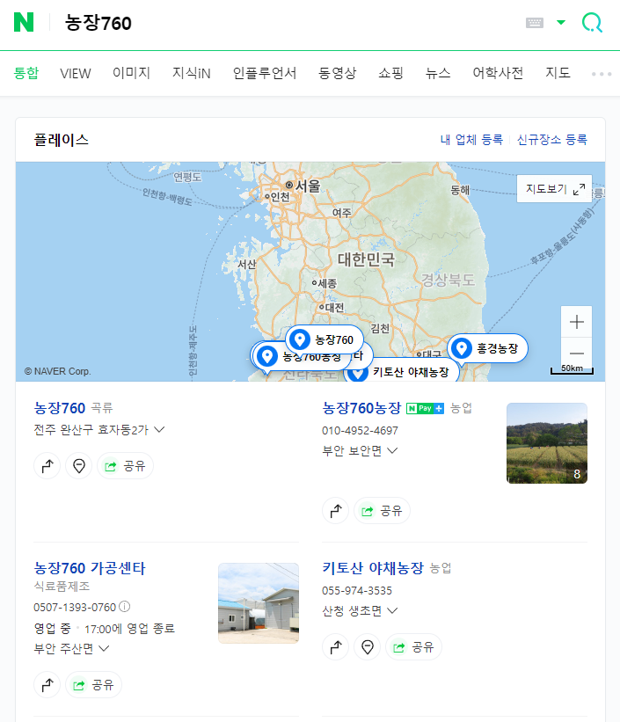The height and width of the screenshot is (722, 620).
Task: Share the 농장760 가공센타 listing
Action: pos(93,685)
